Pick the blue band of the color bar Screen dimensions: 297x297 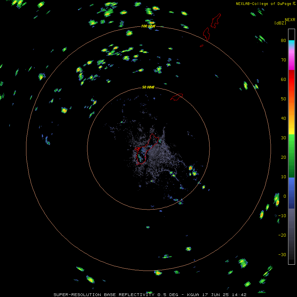(x=291, y=193)
